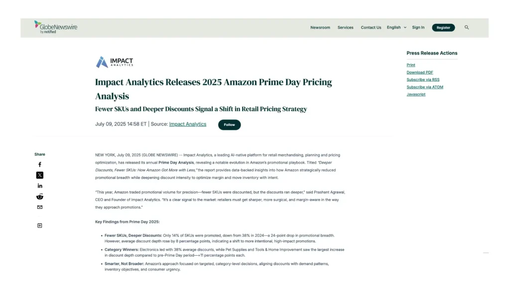Click the 'Smarter, Not Broader:' bullet label
510x291 pixels.
(124, 264)
